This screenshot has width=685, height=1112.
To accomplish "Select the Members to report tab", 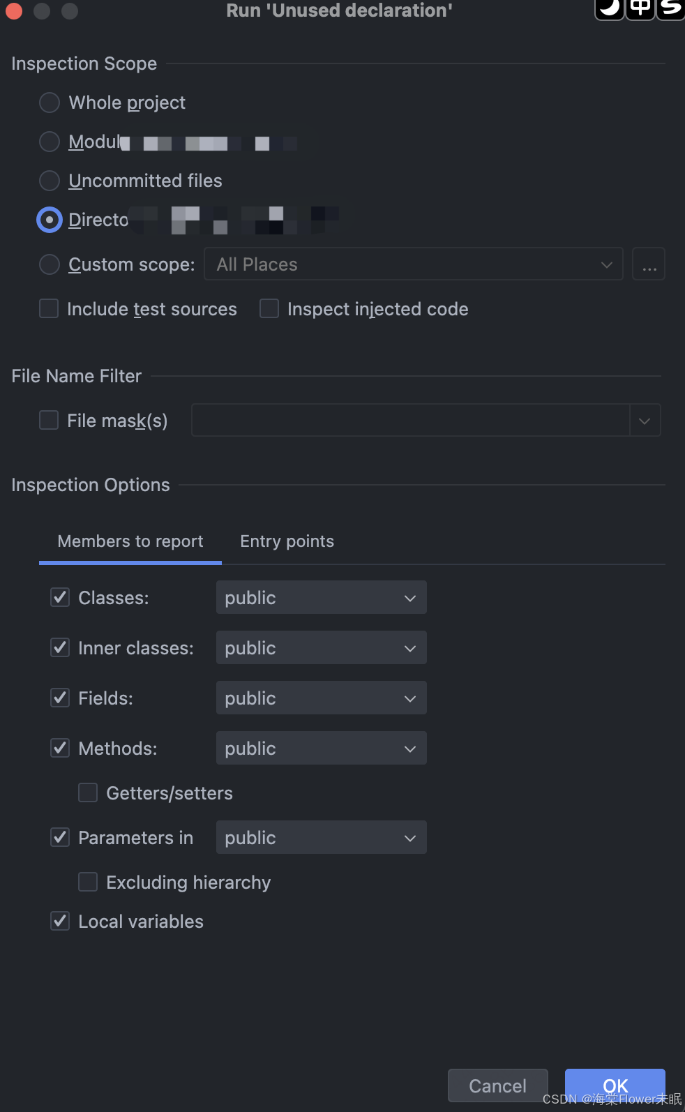I will tap(130, 541).
